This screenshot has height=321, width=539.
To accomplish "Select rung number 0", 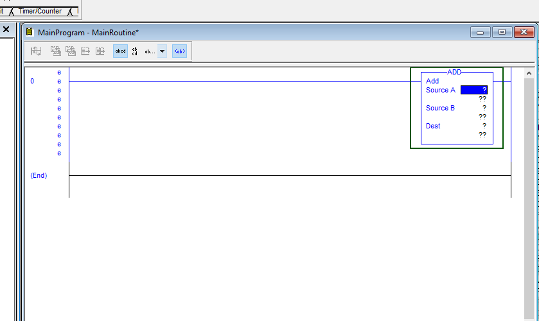I will pos(32,81).
